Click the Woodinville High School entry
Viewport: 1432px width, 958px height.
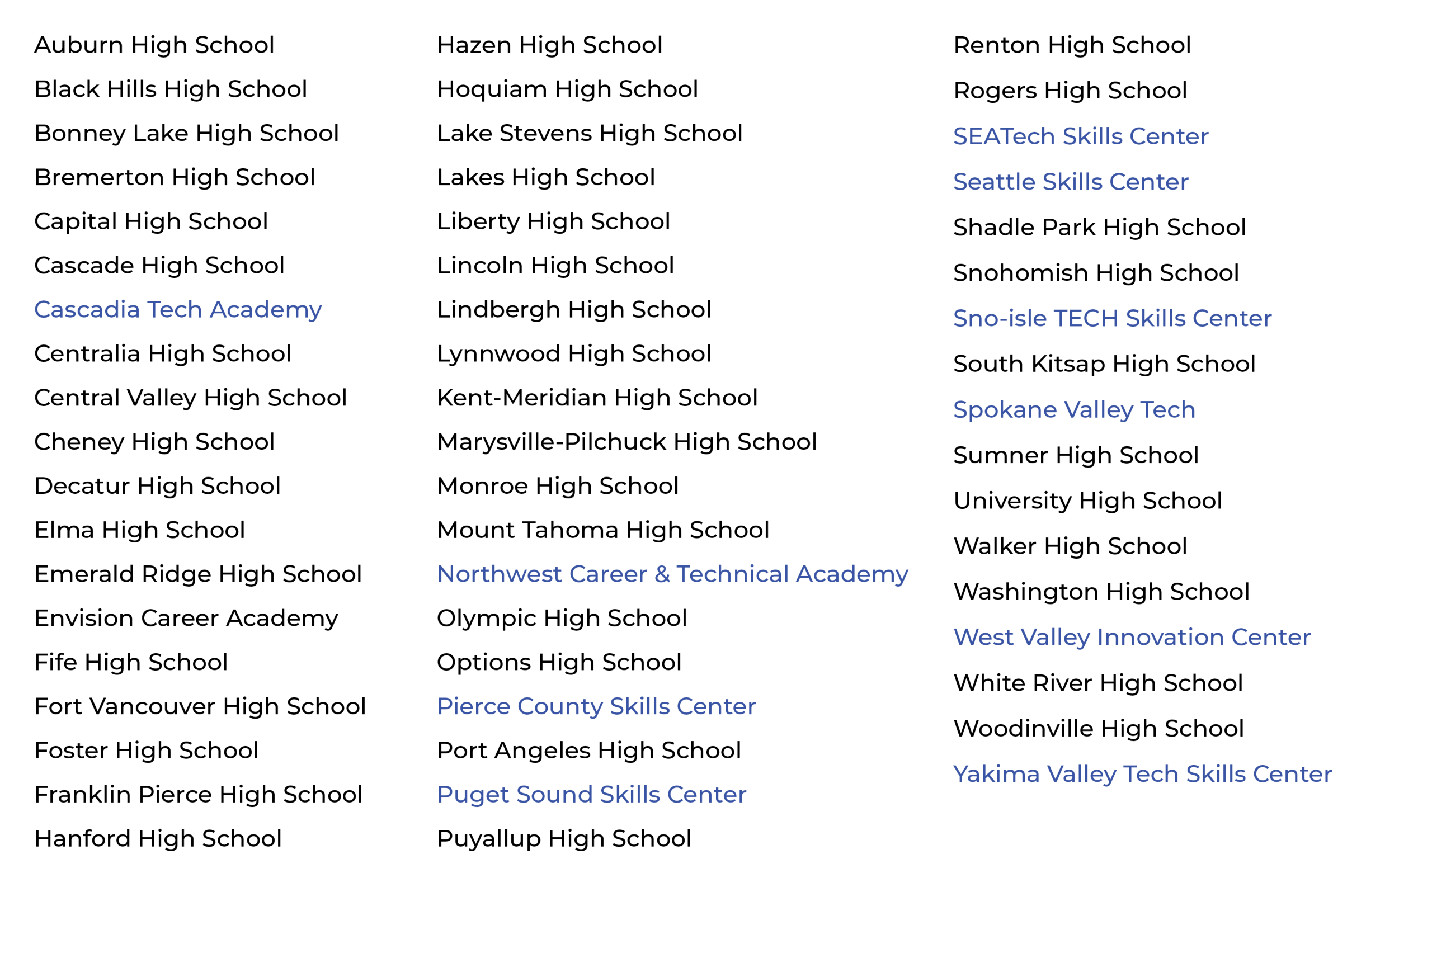tap(1098, 728)
